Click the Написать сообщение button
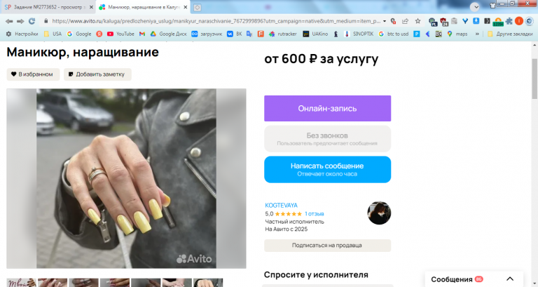Viewport: 538px width, 287px height. (327, 169)
